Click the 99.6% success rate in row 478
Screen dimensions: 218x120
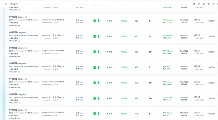click(x=124, y=83)
